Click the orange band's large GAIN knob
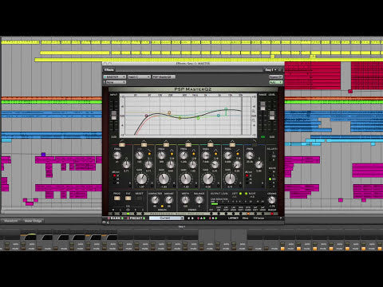Image resolution: width=383 pixels, height=287 pixels. (x=141, y=179)
